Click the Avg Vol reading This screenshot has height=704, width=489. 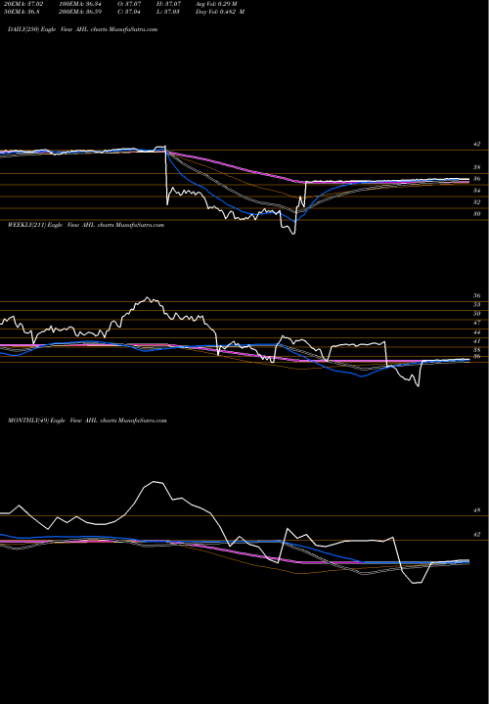pos(216,4)
